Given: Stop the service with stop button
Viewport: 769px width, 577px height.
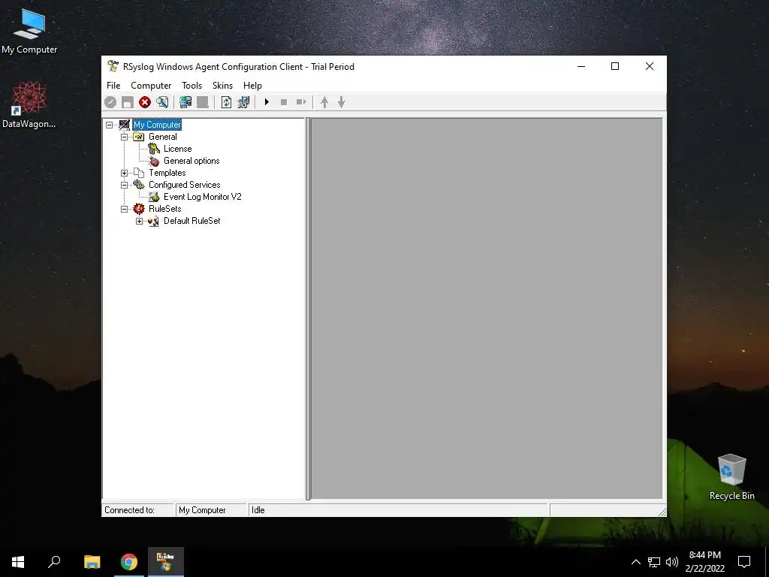Looking at the screenshot, I should [283, 102].
